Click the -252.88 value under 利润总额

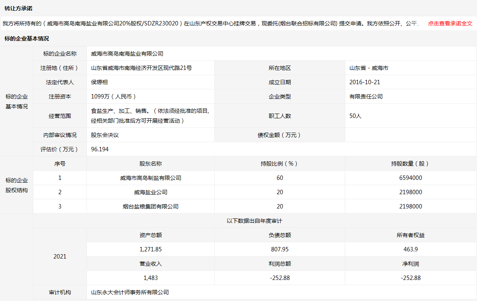[x=280, y=278]
